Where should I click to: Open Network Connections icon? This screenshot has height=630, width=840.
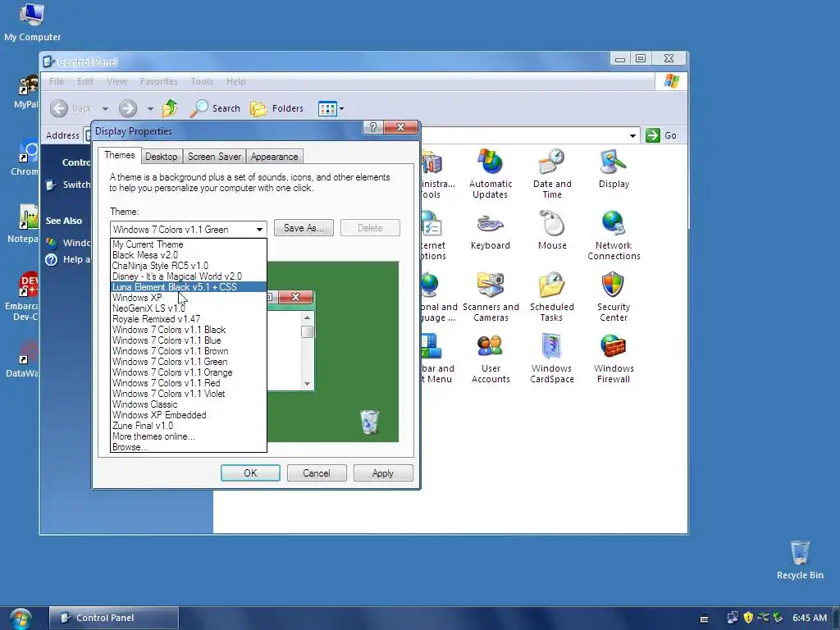(614, 235)
